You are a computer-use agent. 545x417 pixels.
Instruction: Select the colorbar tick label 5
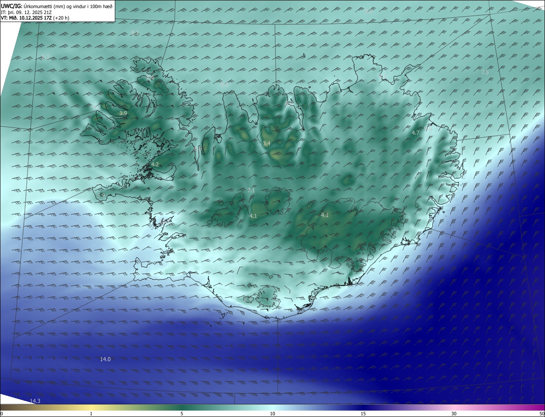coord(182,414)
